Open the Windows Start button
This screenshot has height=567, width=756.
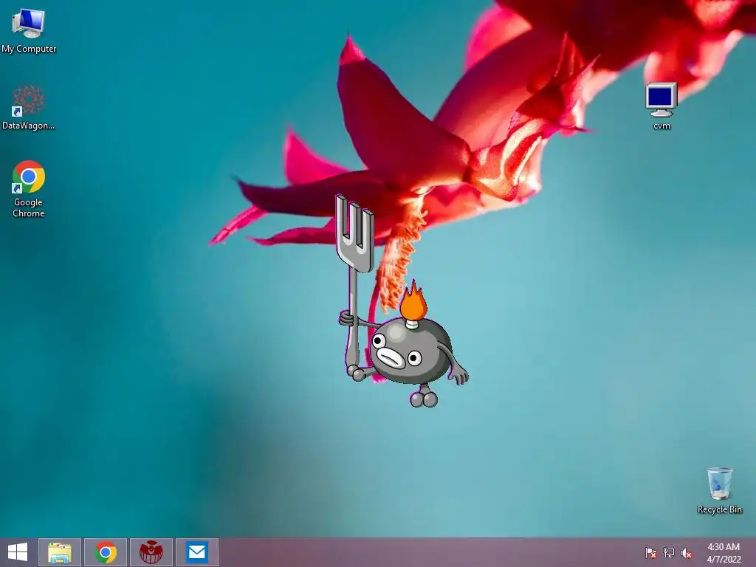18,552
